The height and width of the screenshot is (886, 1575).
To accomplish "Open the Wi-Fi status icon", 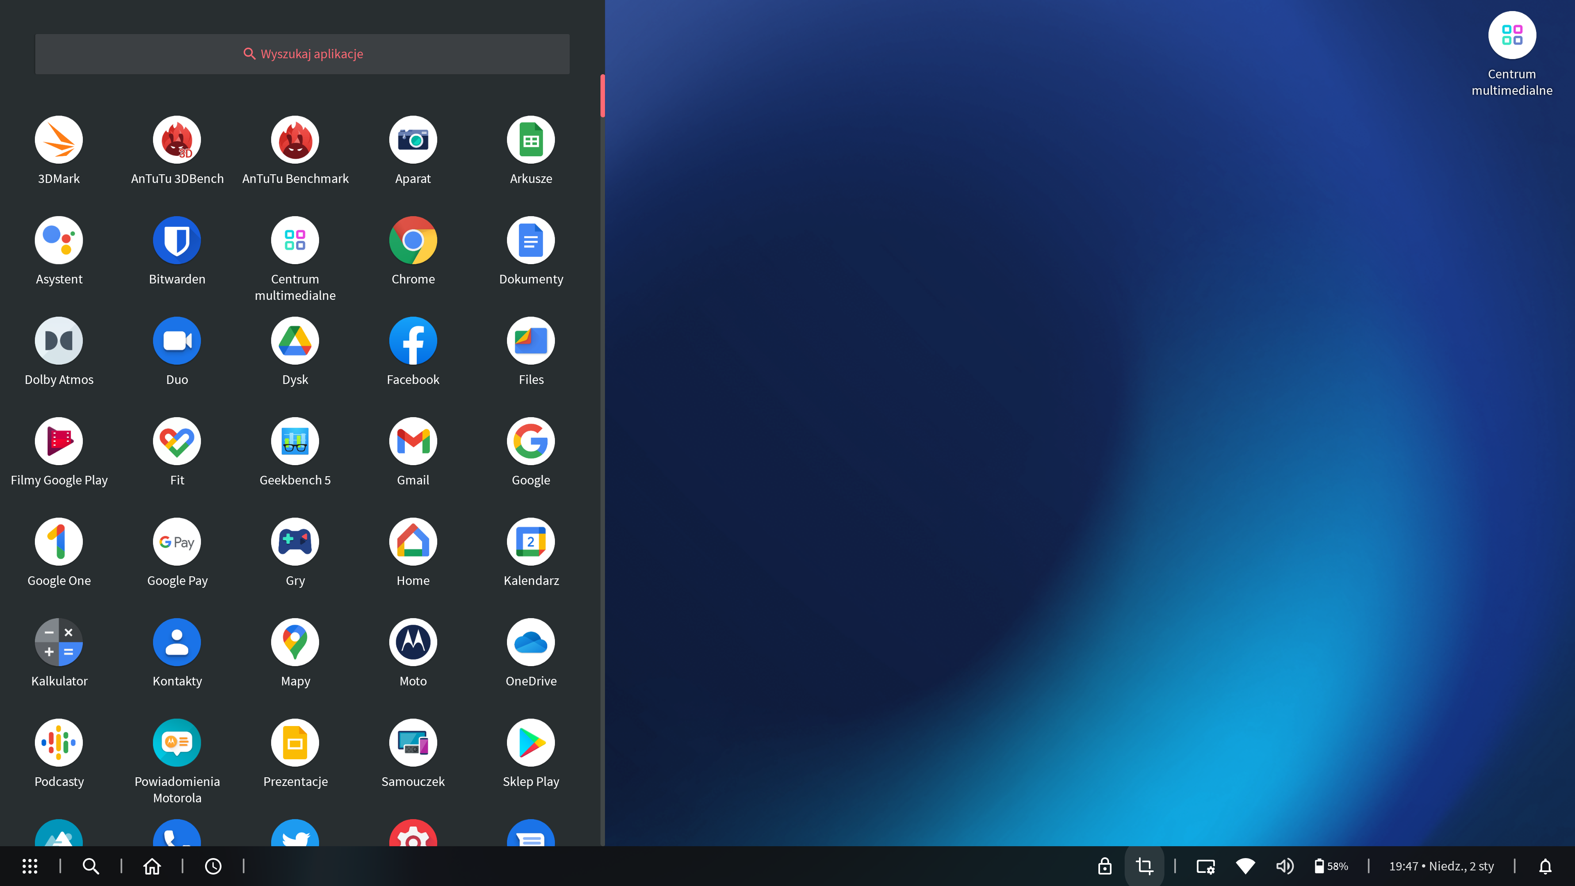I will coord(1246,866).
